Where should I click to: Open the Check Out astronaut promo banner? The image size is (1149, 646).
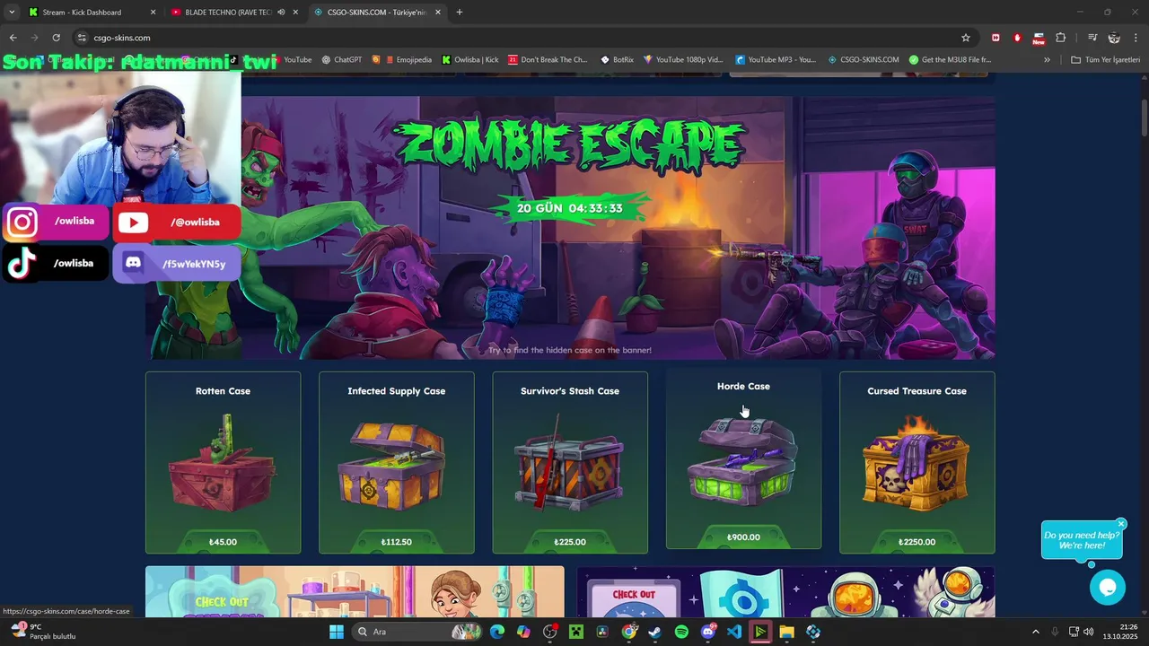(x=785, y=591)
